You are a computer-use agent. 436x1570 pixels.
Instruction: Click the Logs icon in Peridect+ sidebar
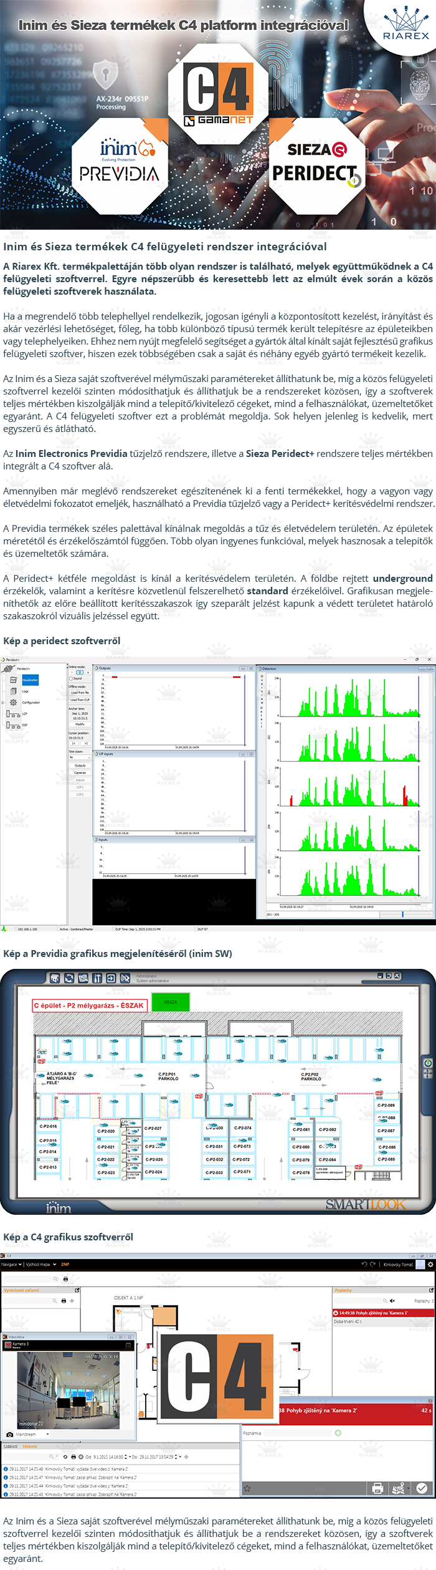(x=14, y=691)
